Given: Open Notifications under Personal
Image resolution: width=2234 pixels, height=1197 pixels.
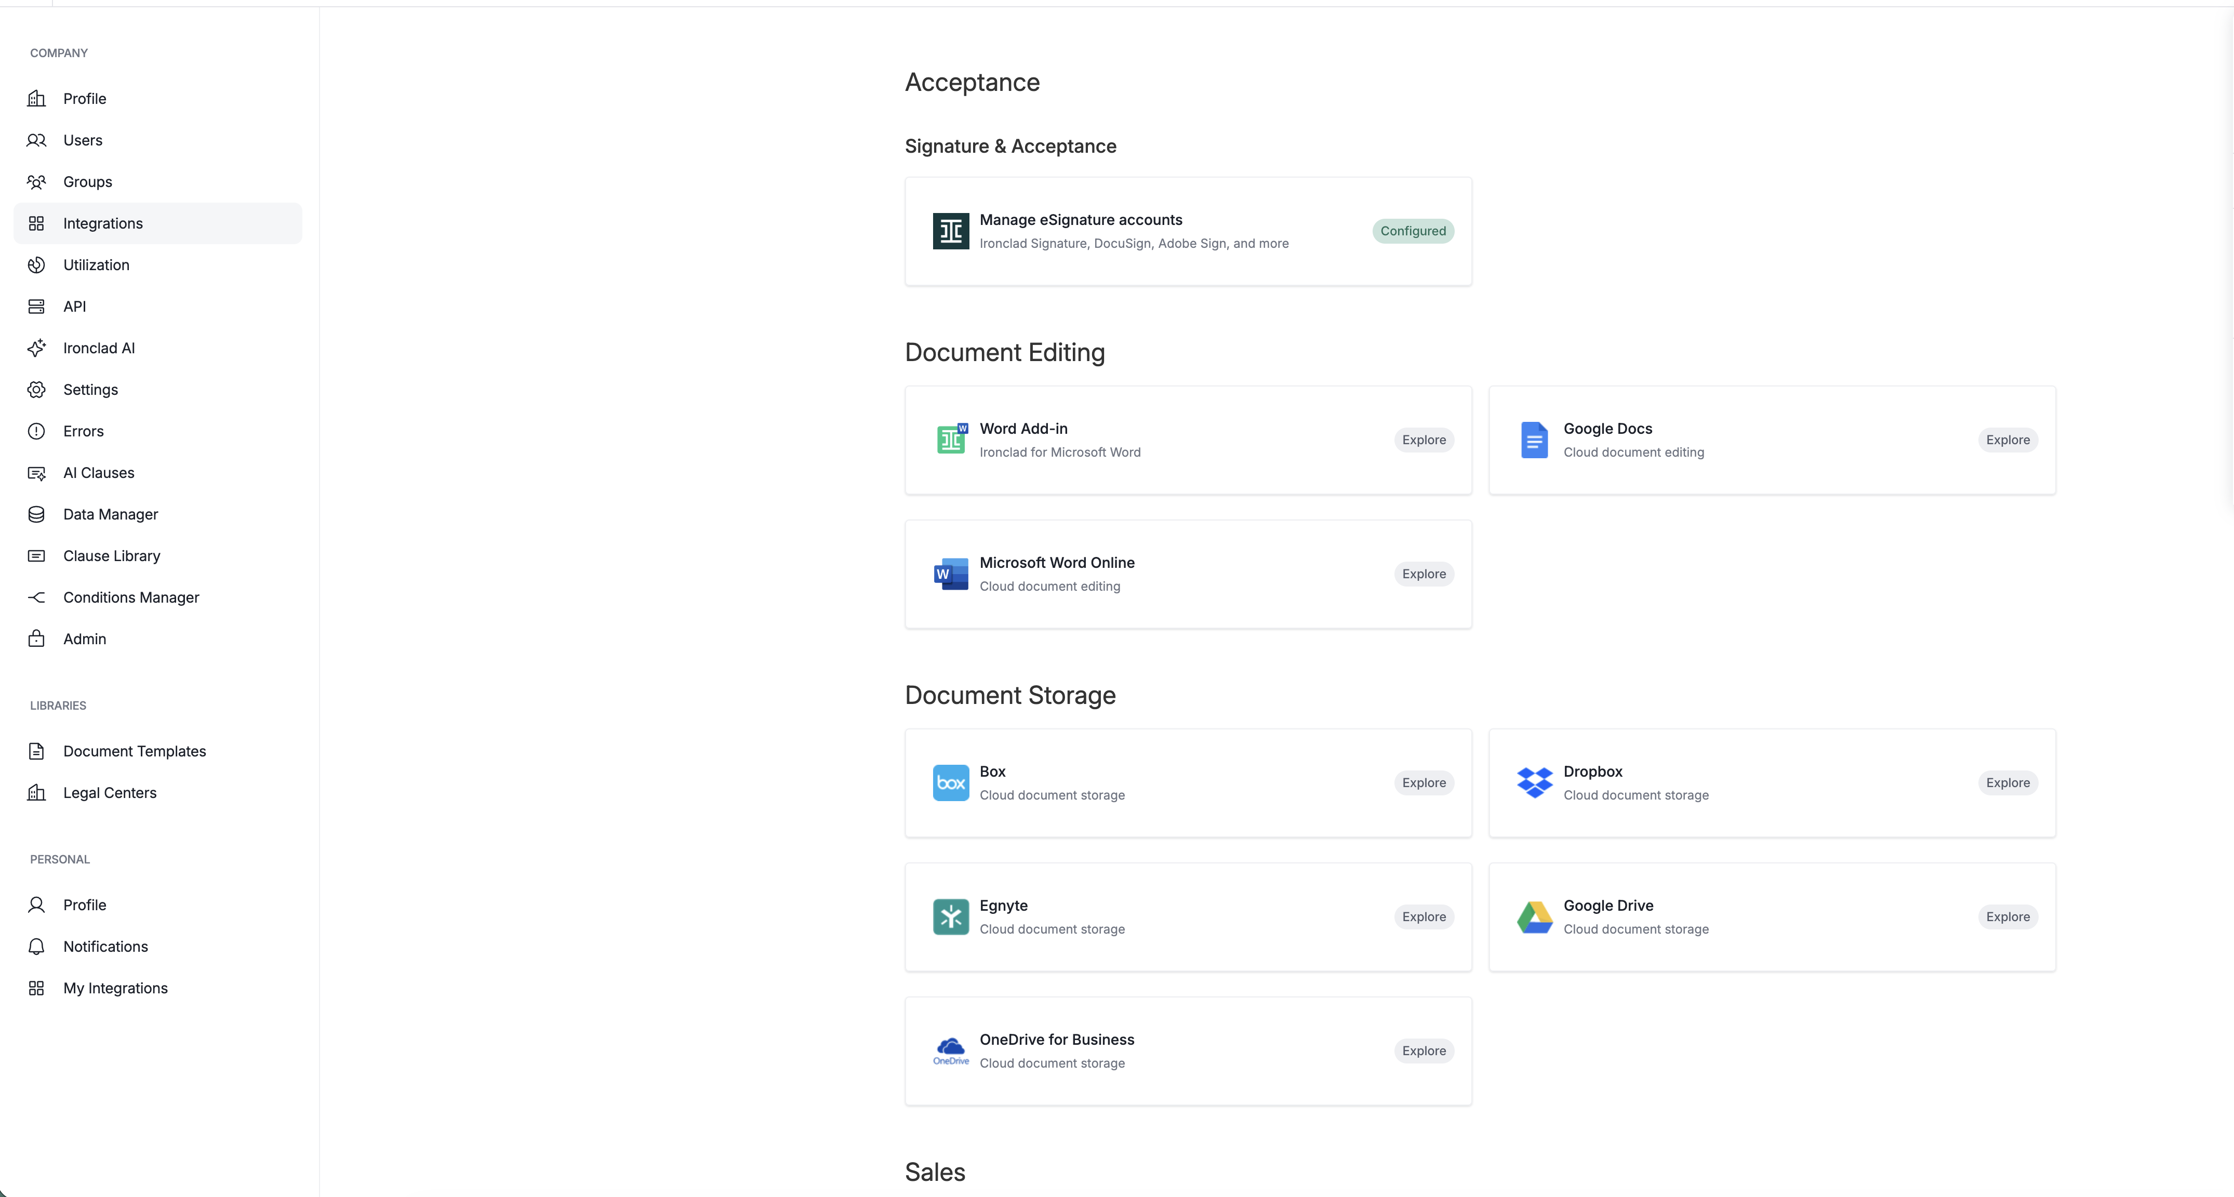Looking at the screenshot, I should (x=158, y=946).
